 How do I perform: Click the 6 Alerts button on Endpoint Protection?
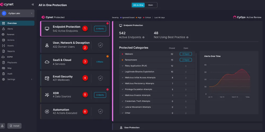point(100,29)
